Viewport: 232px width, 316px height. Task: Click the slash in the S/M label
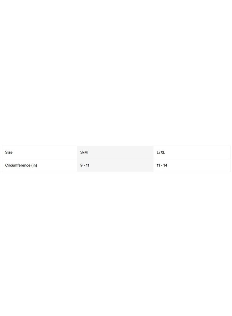point(84,152)
